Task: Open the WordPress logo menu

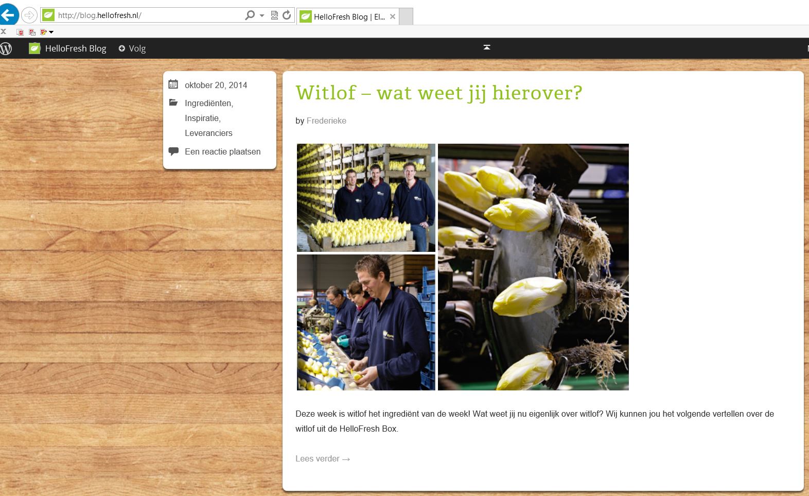Action: (x=6, y=48)
